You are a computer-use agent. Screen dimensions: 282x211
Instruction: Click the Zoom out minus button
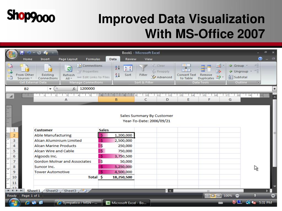[237, 196]
